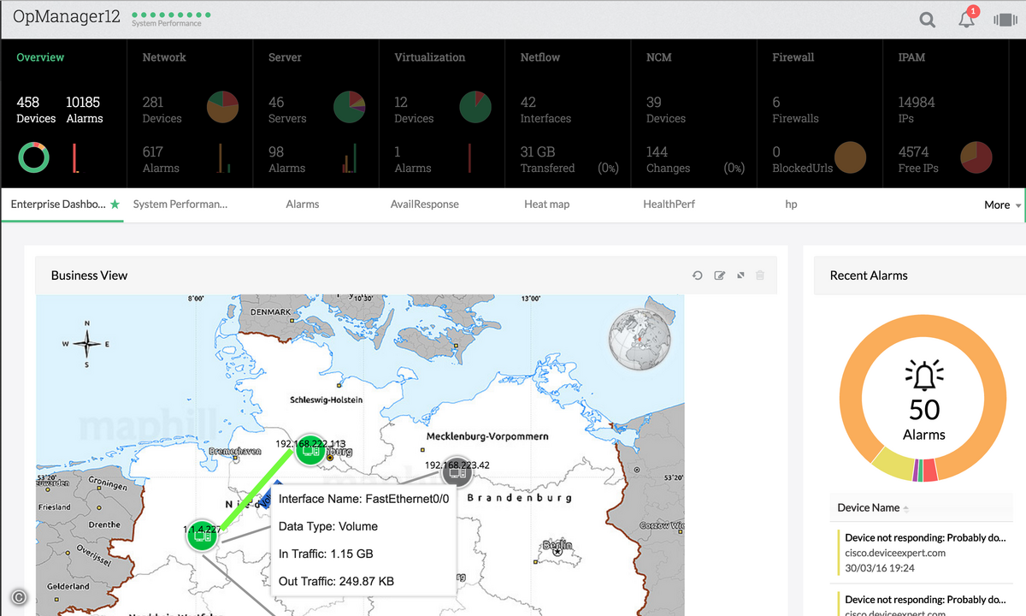Open the More tabs dropdown
Screen dimensions: 1026x616
(1002, 205)
